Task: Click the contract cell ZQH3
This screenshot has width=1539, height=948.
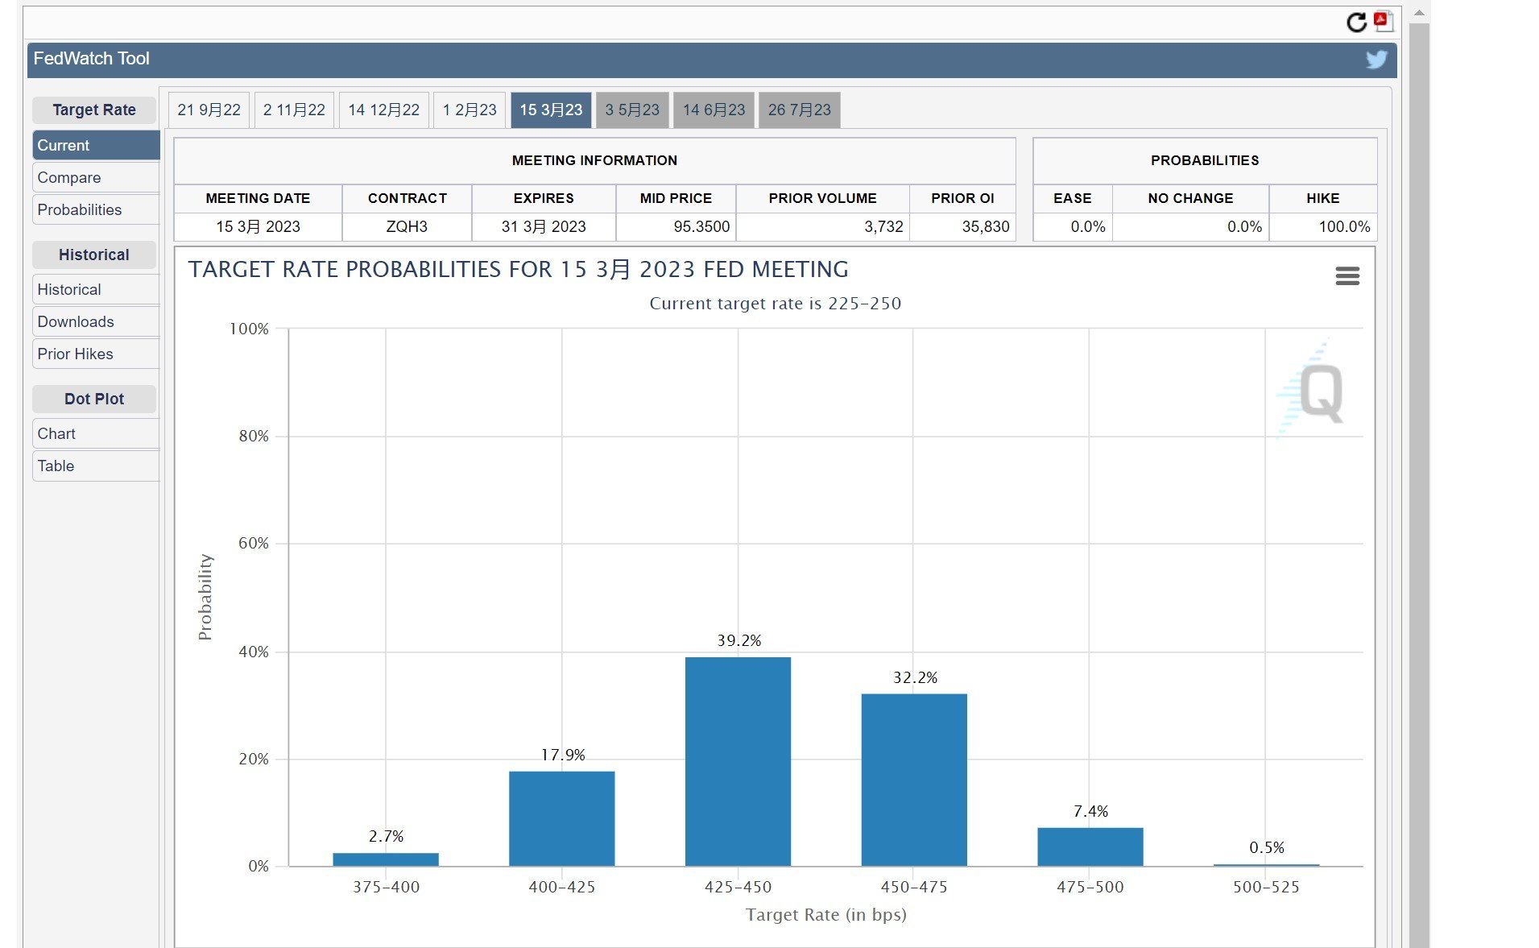Action: click(x=407, y=227)
